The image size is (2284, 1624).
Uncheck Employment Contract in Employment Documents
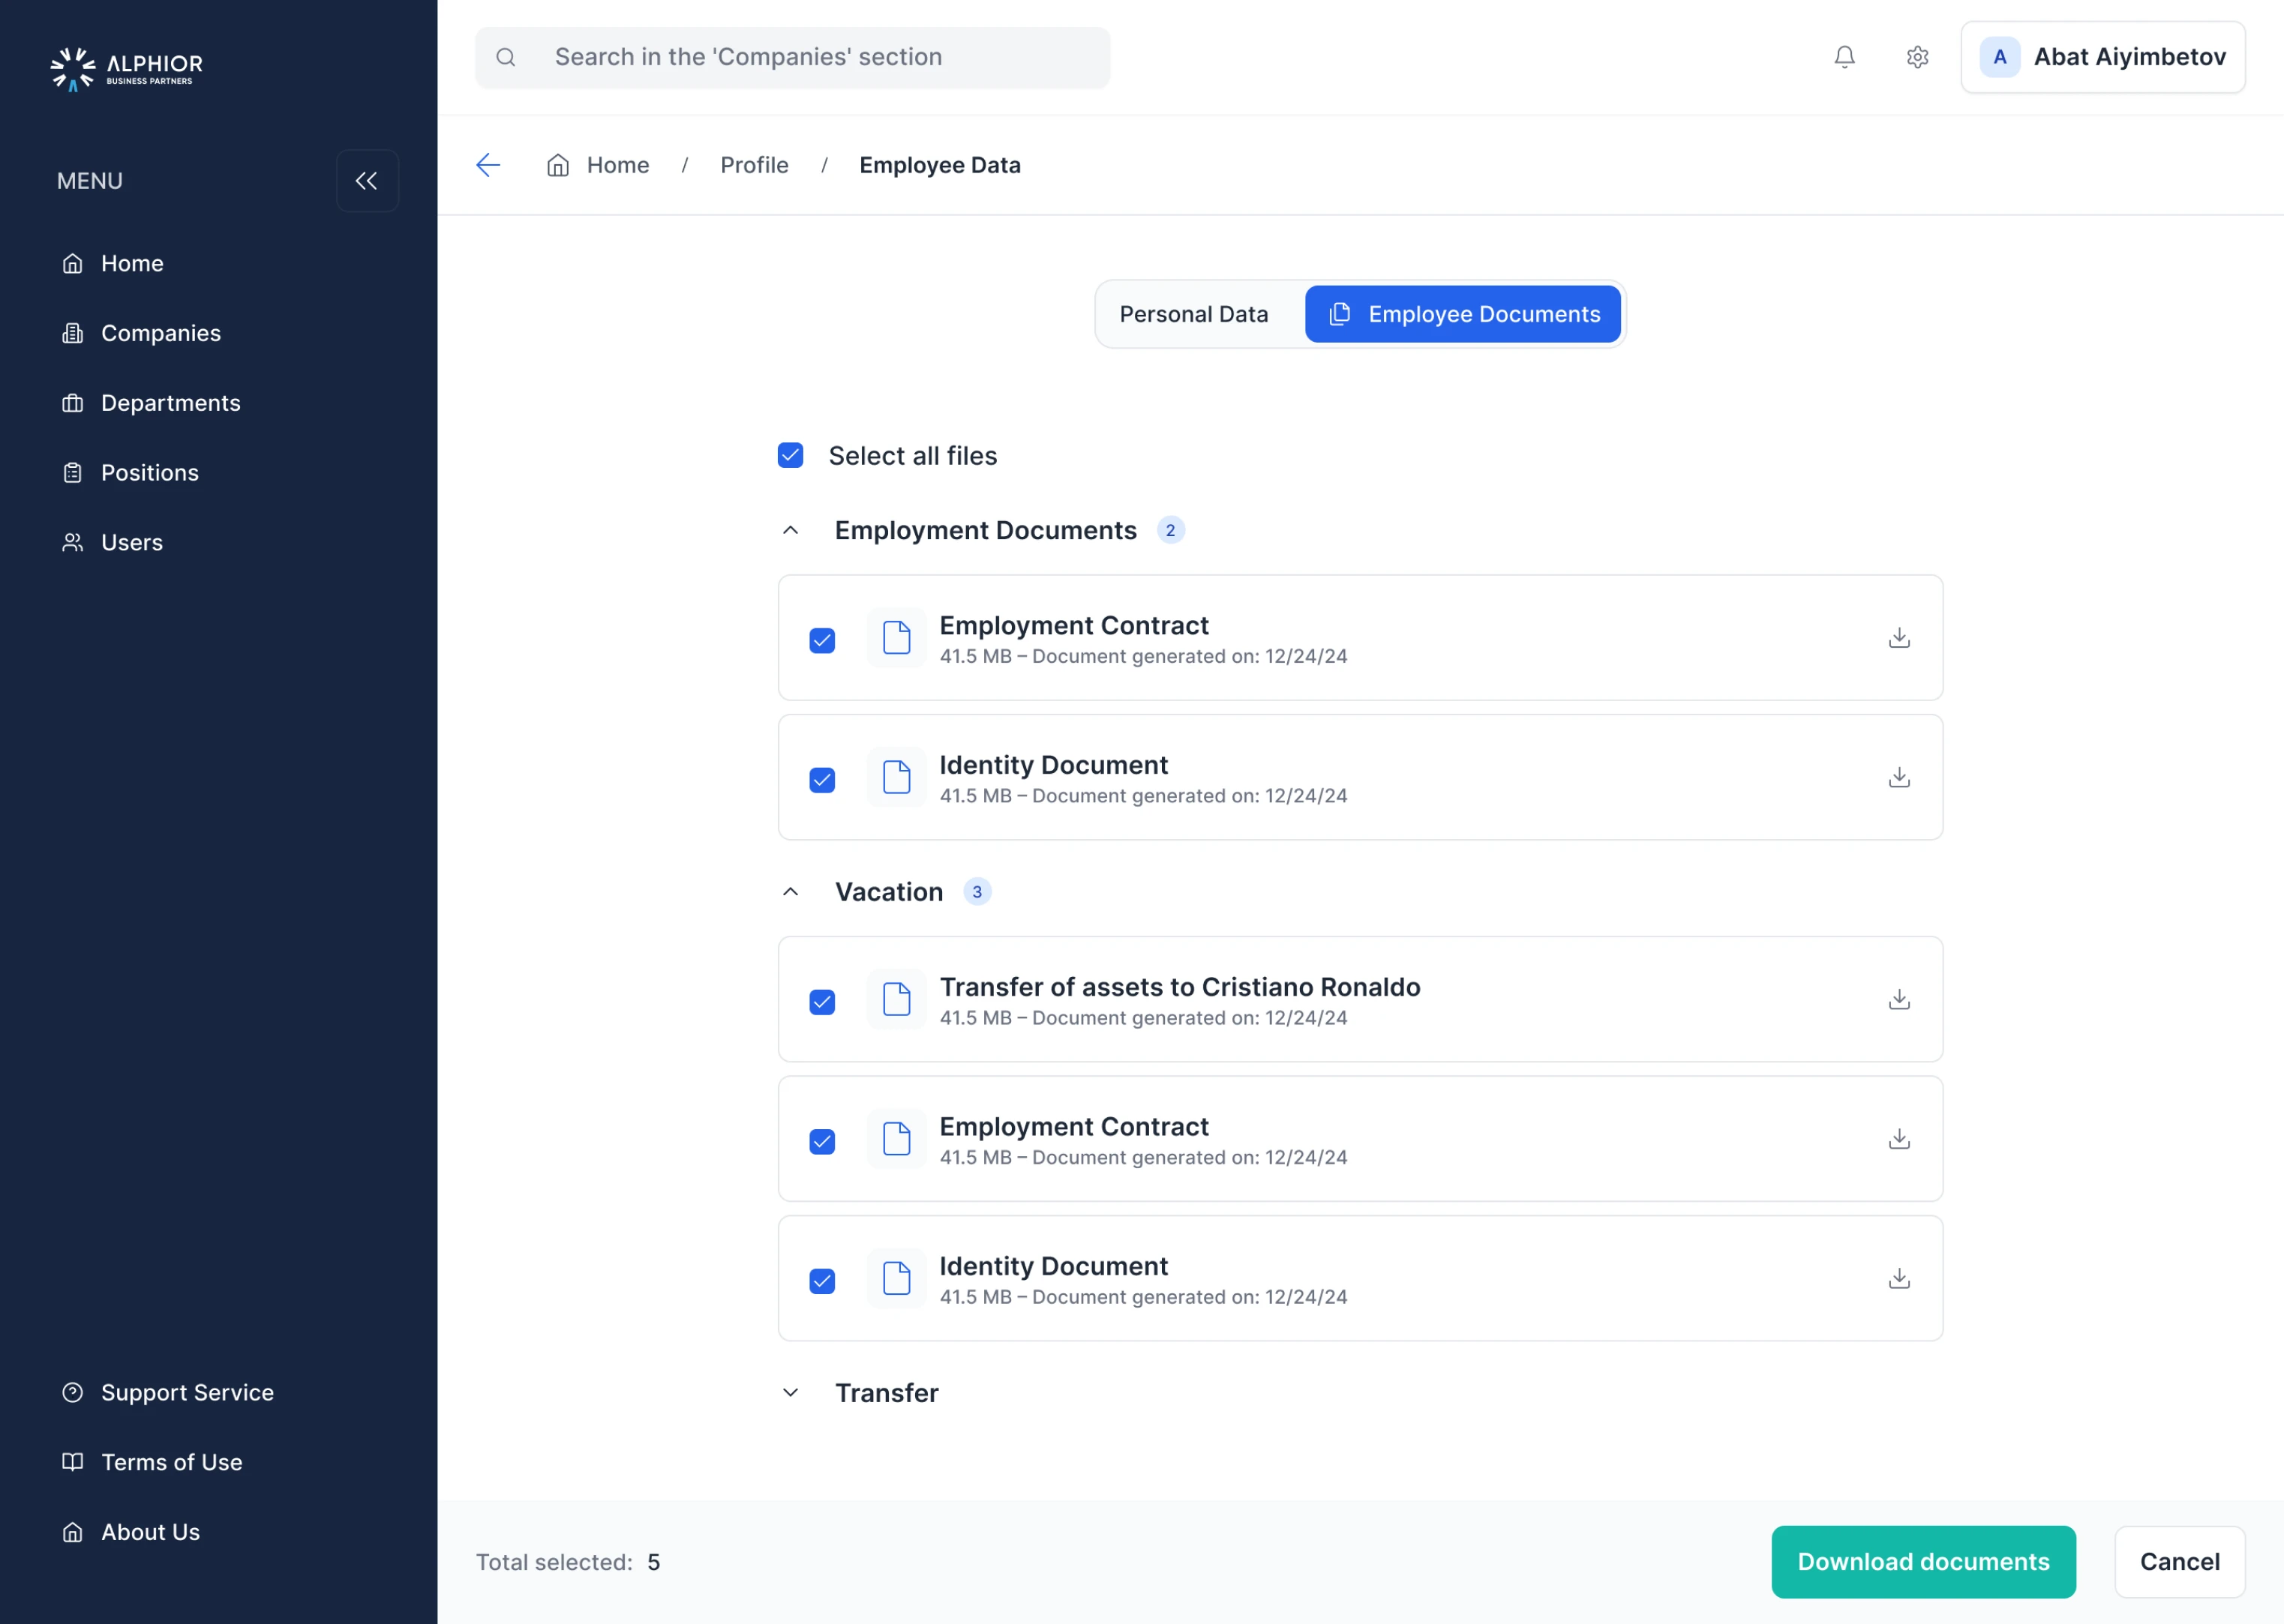coord(822,640)
